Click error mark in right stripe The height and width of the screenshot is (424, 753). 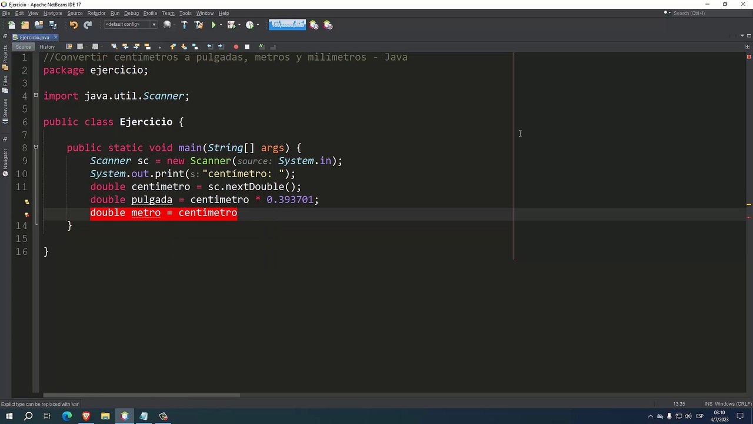[x=748, y=217]
